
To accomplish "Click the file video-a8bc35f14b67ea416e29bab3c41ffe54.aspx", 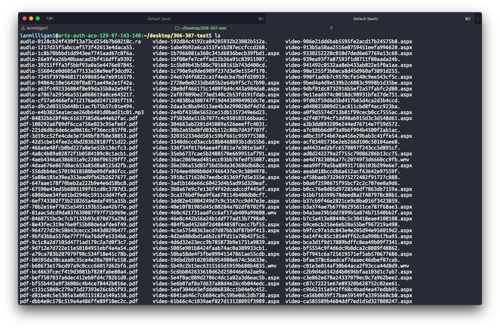I will [x=349, y=136].
